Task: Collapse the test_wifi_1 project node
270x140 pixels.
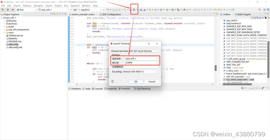Action: 2,18
